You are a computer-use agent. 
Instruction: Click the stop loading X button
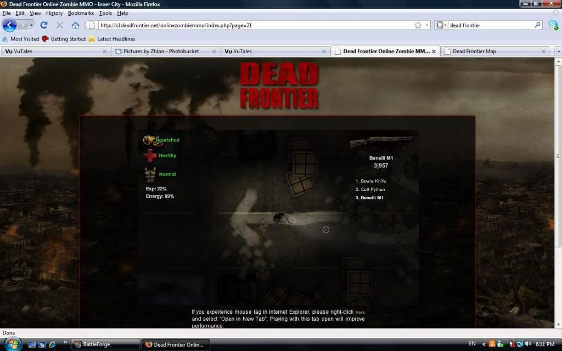[59, 25]
